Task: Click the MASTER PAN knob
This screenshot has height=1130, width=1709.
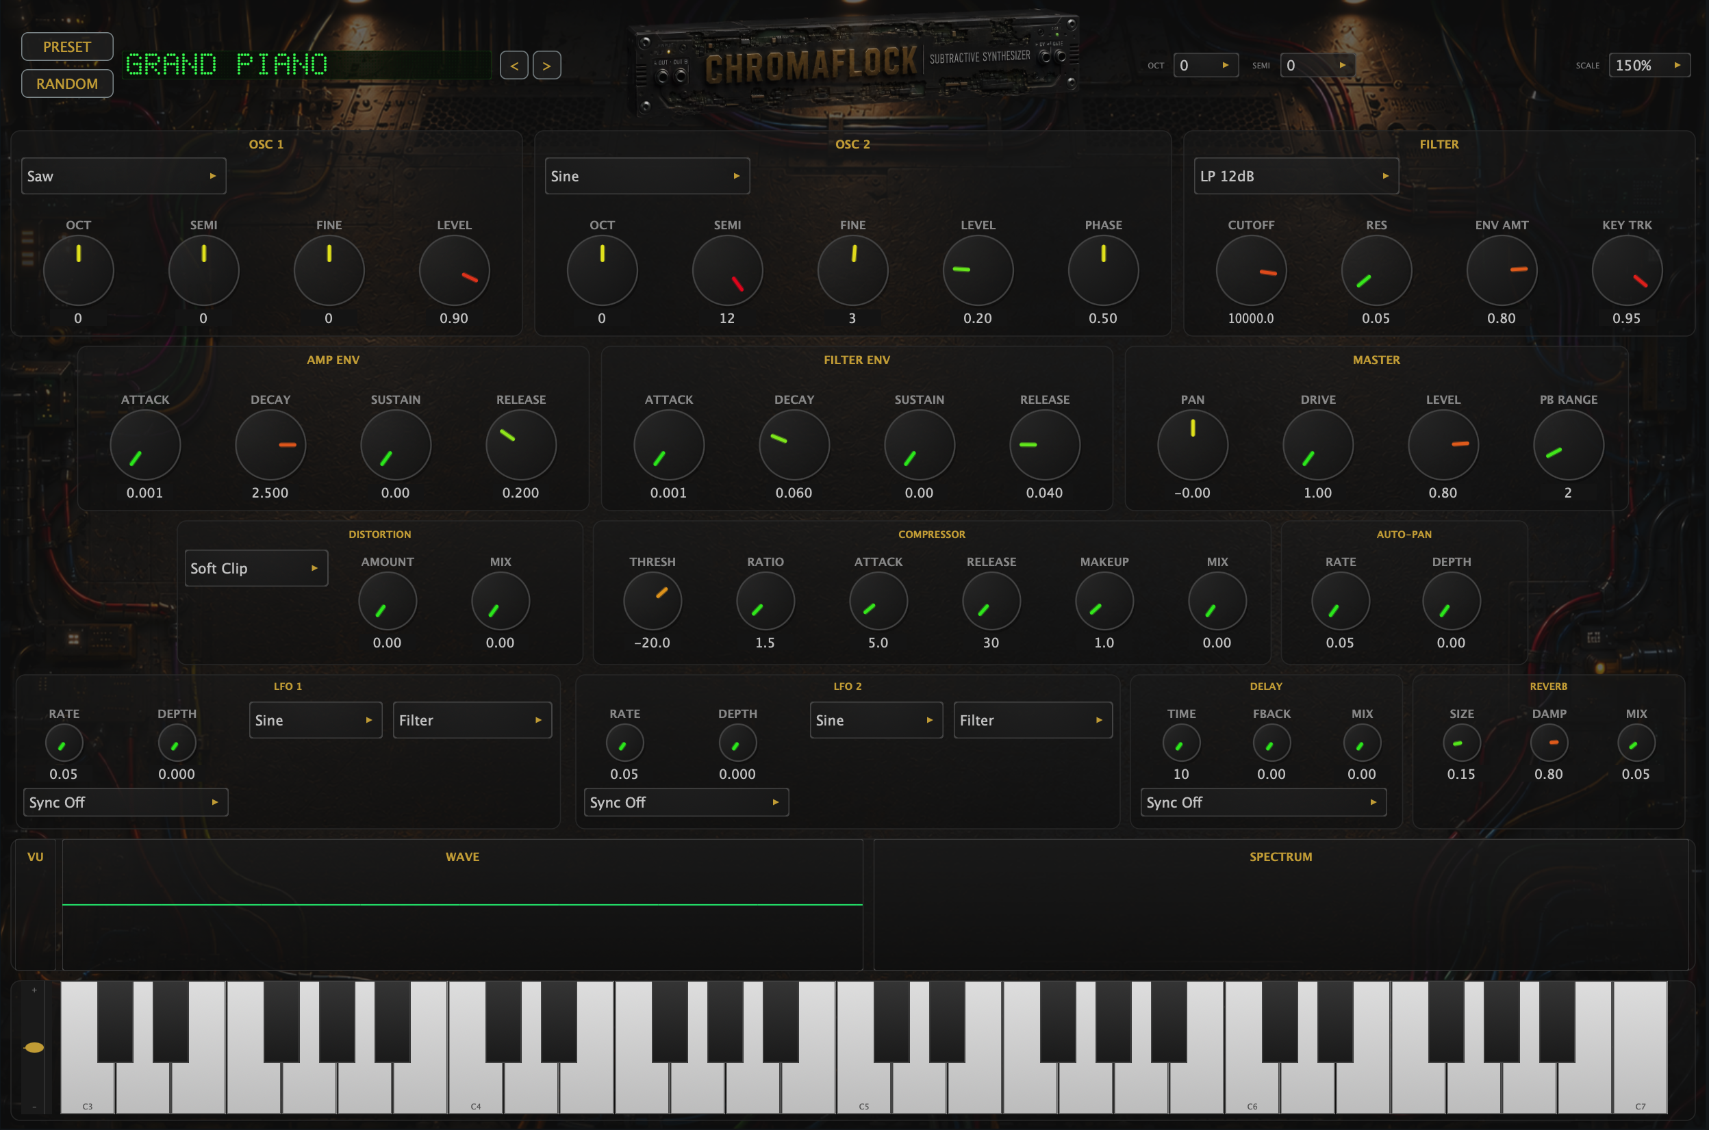Action: (1193, 446)
